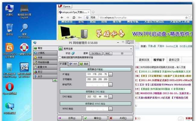Image resolution: width=196 pixels, height=121 pixels.
Task: Go forward in Opera browser
Action: 68,18
